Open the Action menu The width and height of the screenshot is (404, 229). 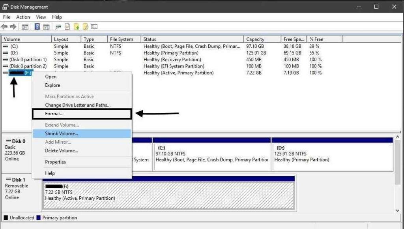(x=23, y=17)
